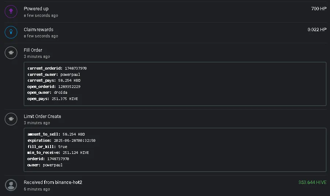Viewport: 330px width, 196px height.
Task: Click the min_to_receive 251.124 HIVE value
Action: coord(76,153)
